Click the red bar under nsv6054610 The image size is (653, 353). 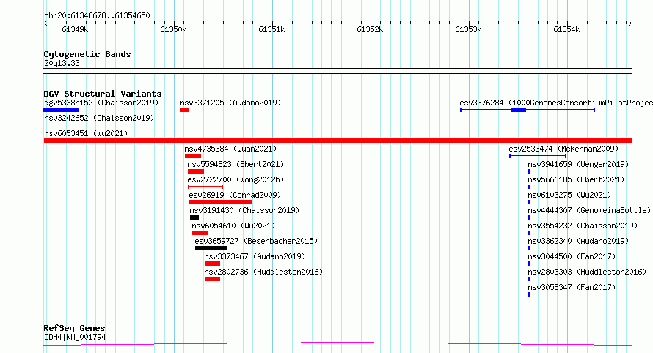[x=200, y=233]
